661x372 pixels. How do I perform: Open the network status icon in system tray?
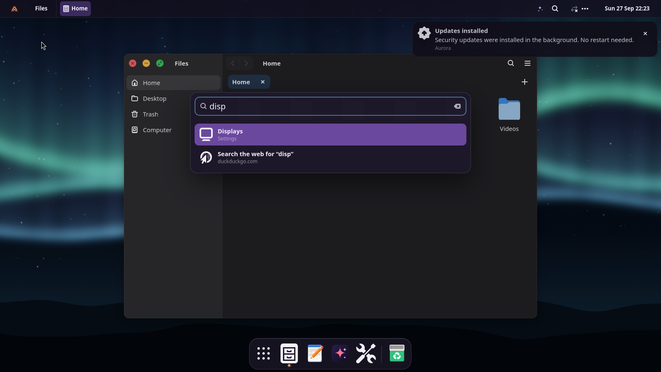pos(574,9)
